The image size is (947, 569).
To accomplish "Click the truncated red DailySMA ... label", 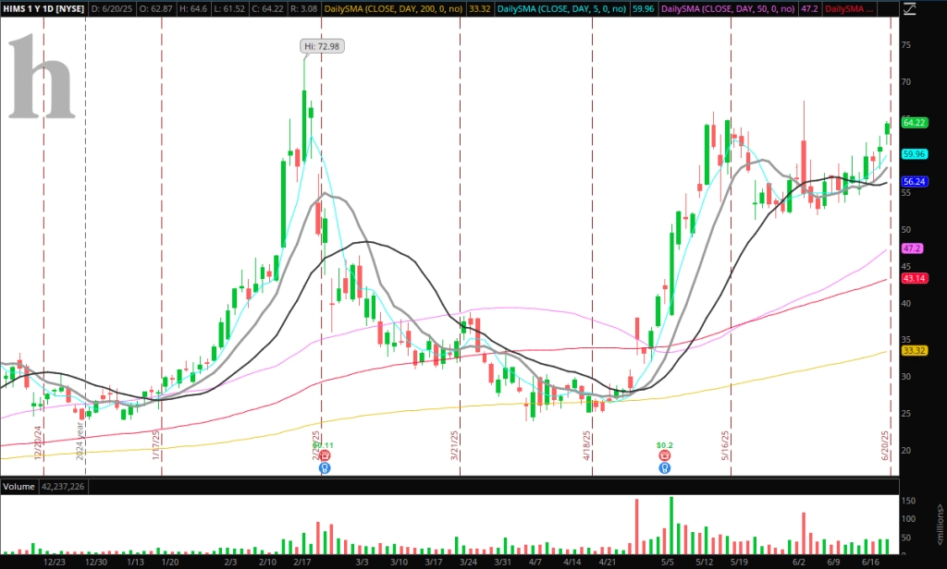I will click(849, 9).
